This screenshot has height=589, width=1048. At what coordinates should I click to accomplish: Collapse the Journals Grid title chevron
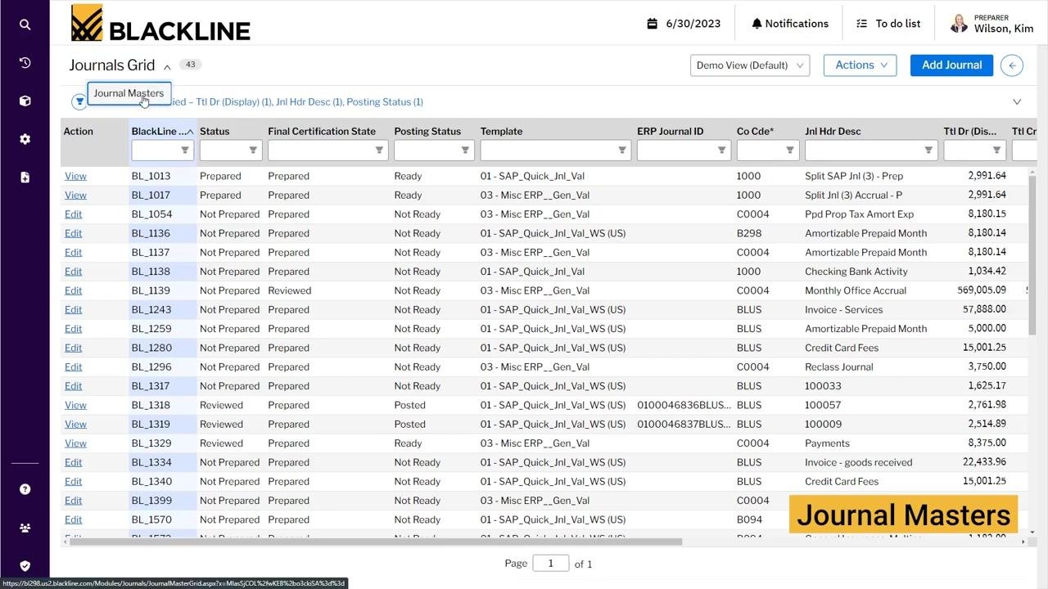[x=167, y=67]
